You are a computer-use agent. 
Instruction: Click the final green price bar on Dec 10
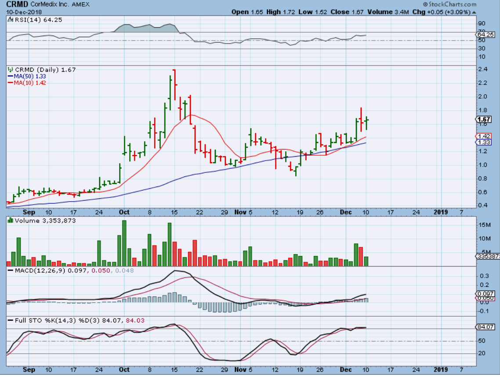point(367,123)
